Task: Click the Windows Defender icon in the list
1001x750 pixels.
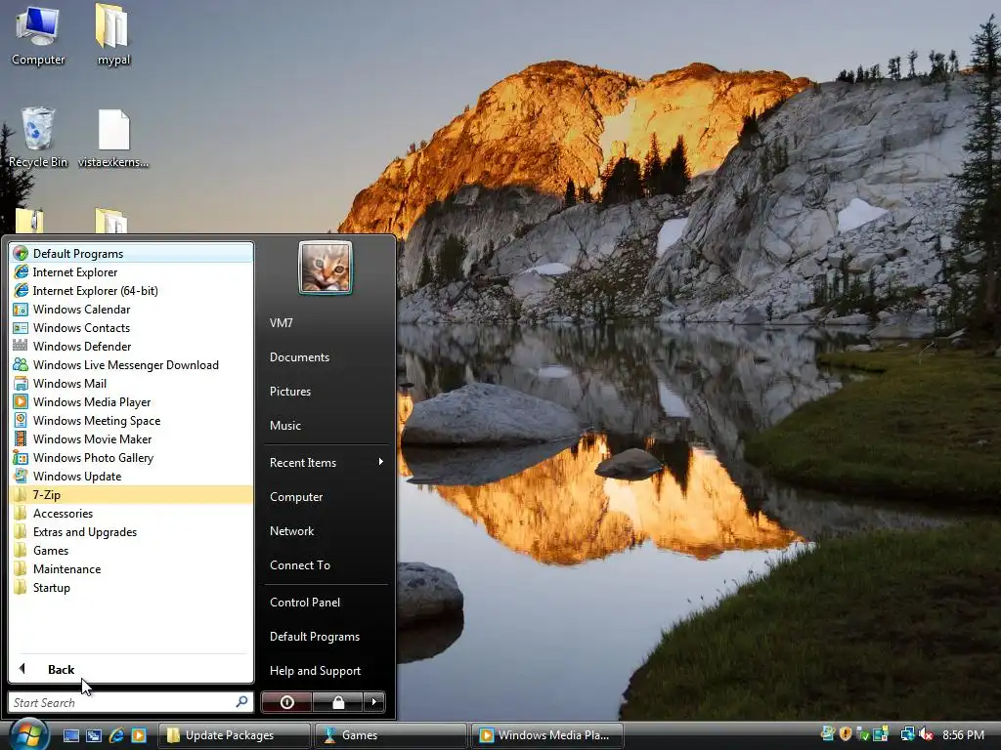Action: click(x=21, y=346)
